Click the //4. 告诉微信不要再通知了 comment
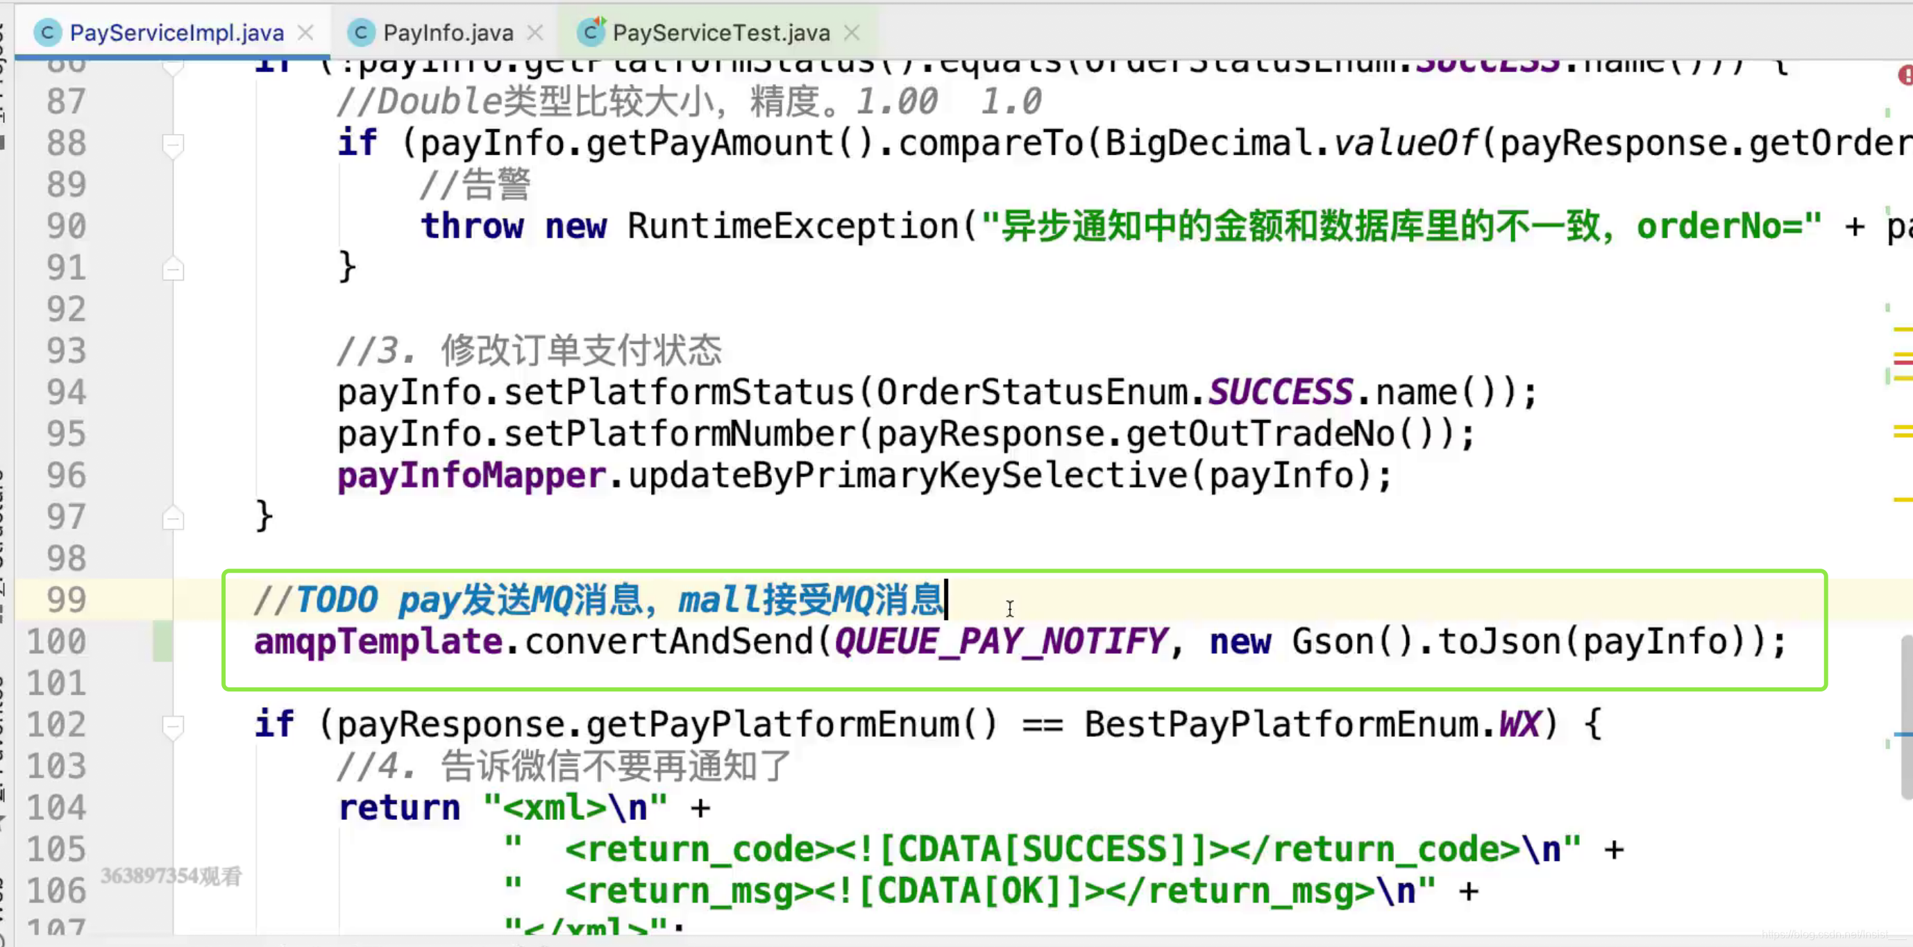Viewport: 1913px width, 947px height. point(564,766)
